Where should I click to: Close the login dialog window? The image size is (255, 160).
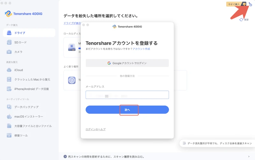(84, 25)
